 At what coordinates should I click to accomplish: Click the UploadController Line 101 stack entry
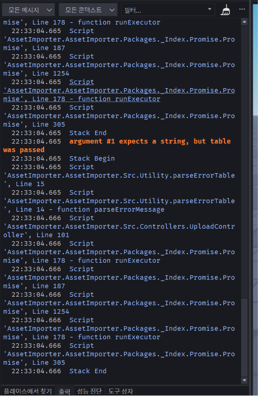[119, 226]
